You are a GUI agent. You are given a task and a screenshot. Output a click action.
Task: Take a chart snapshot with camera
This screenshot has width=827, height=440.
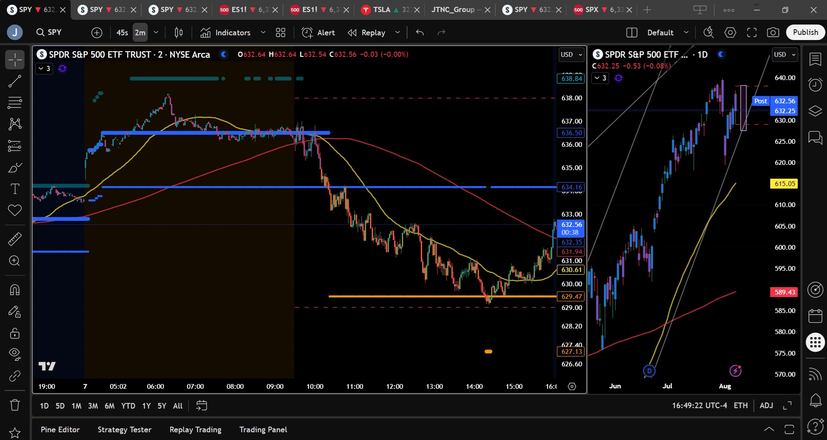coord(773,33)
